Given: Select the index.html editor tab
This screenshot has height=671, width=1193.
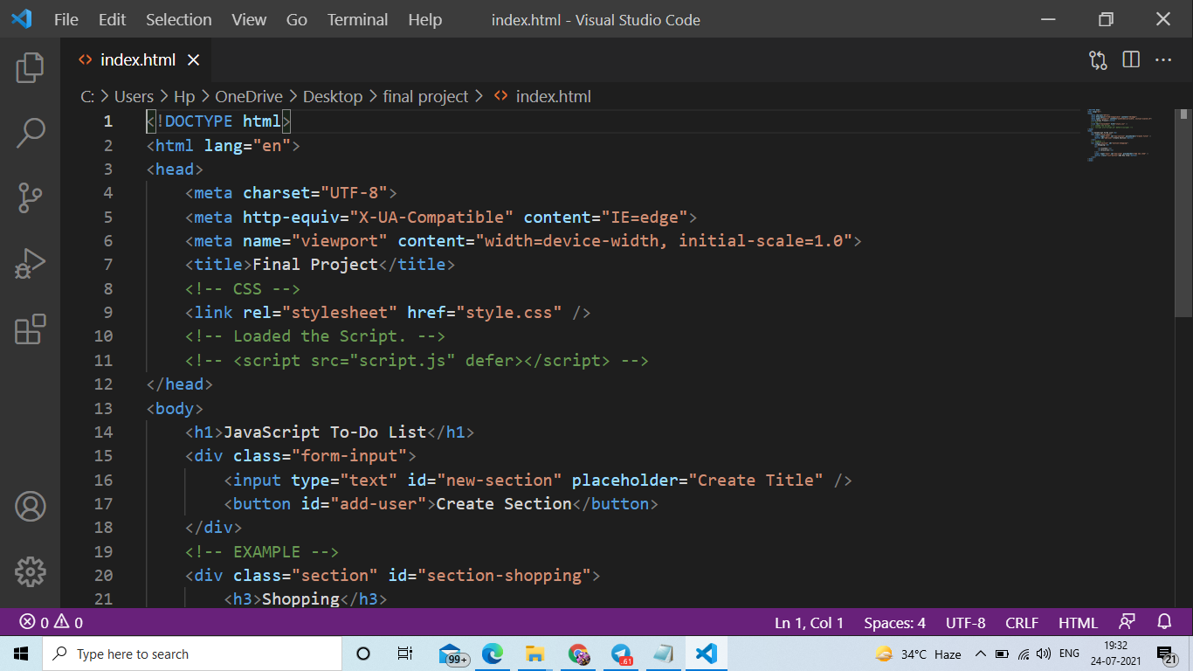Looking at the screenshot, I should pyautogui.click(x=138, y=59).
